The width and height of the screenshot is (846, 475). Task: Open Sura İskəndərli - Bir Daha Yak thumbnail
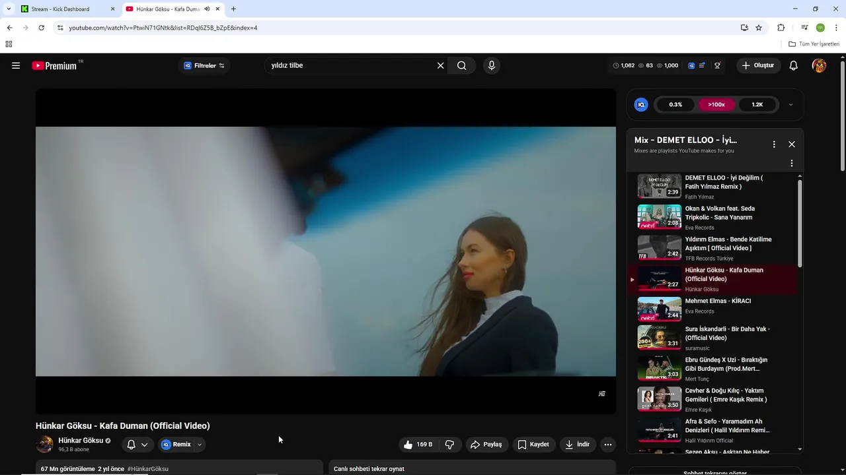(x=659, y=336)
